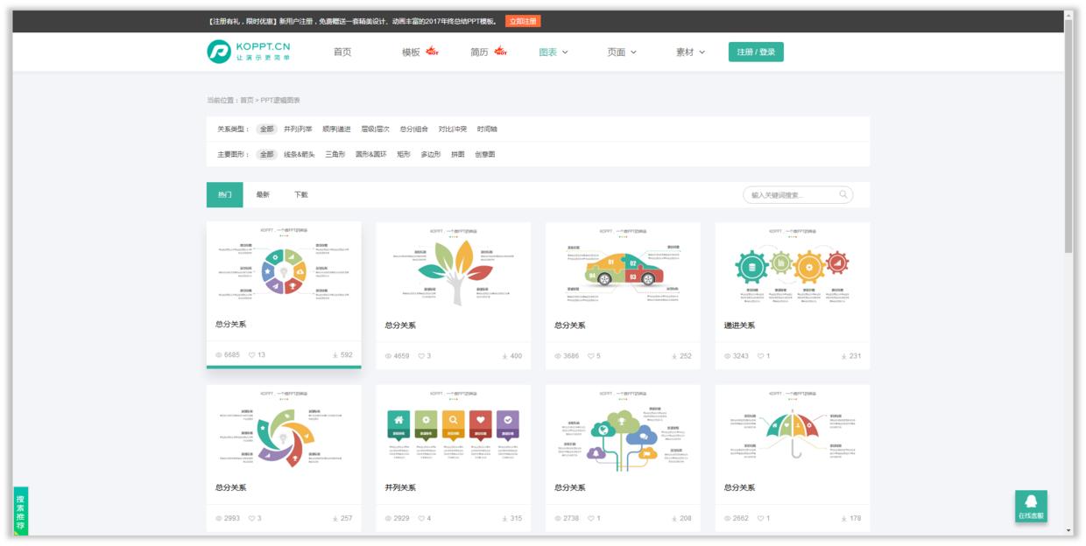Click the download icon showing 400
The image size is (1086, 546).
click(504, 356)
